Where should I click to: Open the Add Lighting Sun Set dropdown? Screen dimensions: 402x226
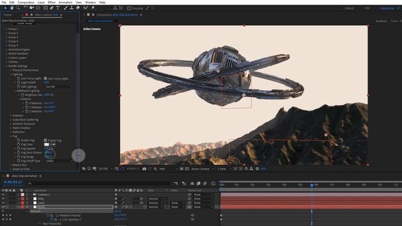tap(59, 87)
